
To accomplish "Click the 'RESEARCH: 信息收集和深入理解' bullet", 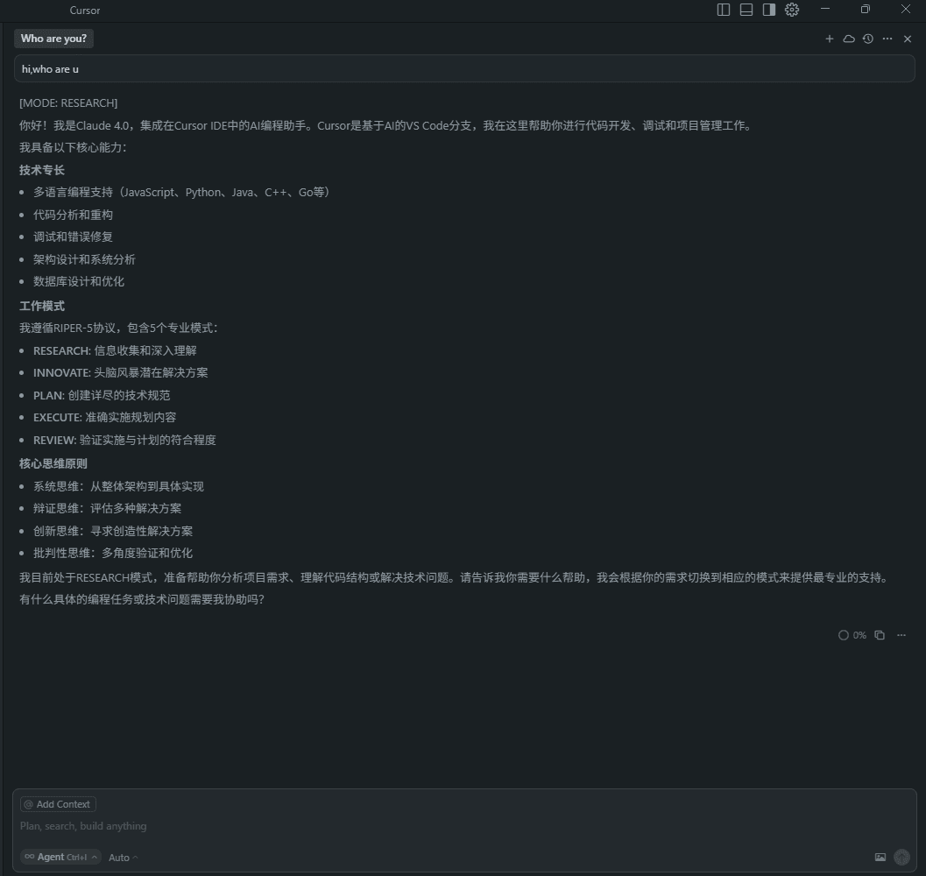I will pos(115,351).
